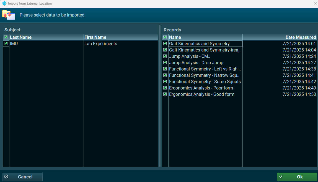Uncheck the IMU subject checkbox
The height and width of the screenshot is (182, 318).
(6, 44)
